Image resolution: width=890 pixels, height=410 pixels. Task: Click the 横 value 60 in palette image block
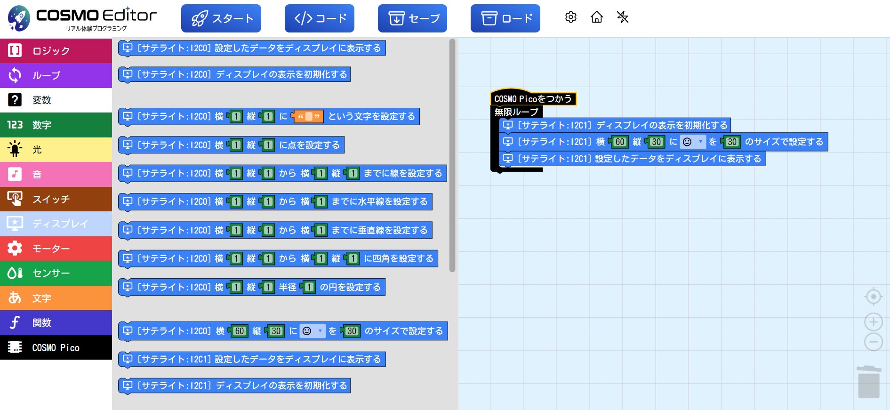coord(240,331)
